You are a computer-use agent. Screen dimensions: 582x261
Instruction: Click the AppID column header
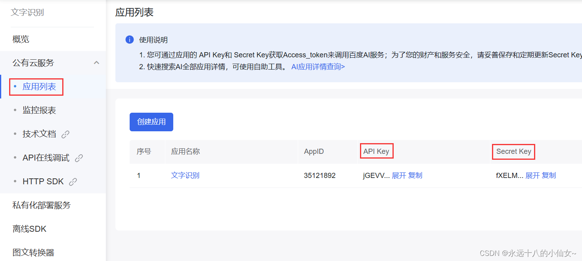(314, 151)
